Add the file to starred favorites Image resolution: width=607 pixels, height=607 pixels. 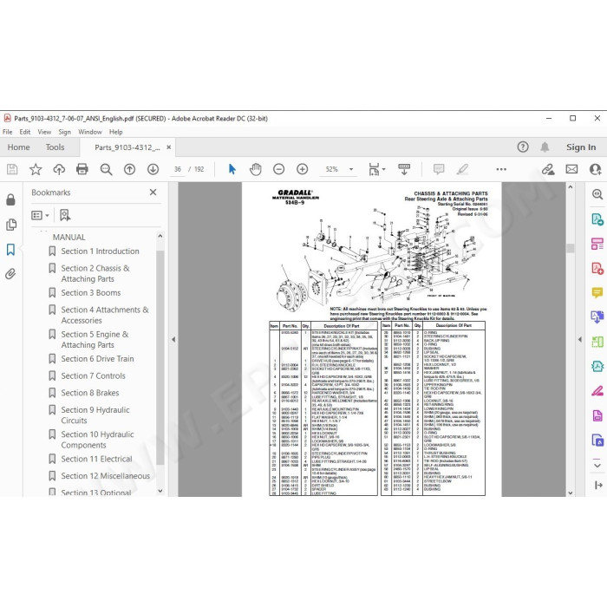point(36,169)
